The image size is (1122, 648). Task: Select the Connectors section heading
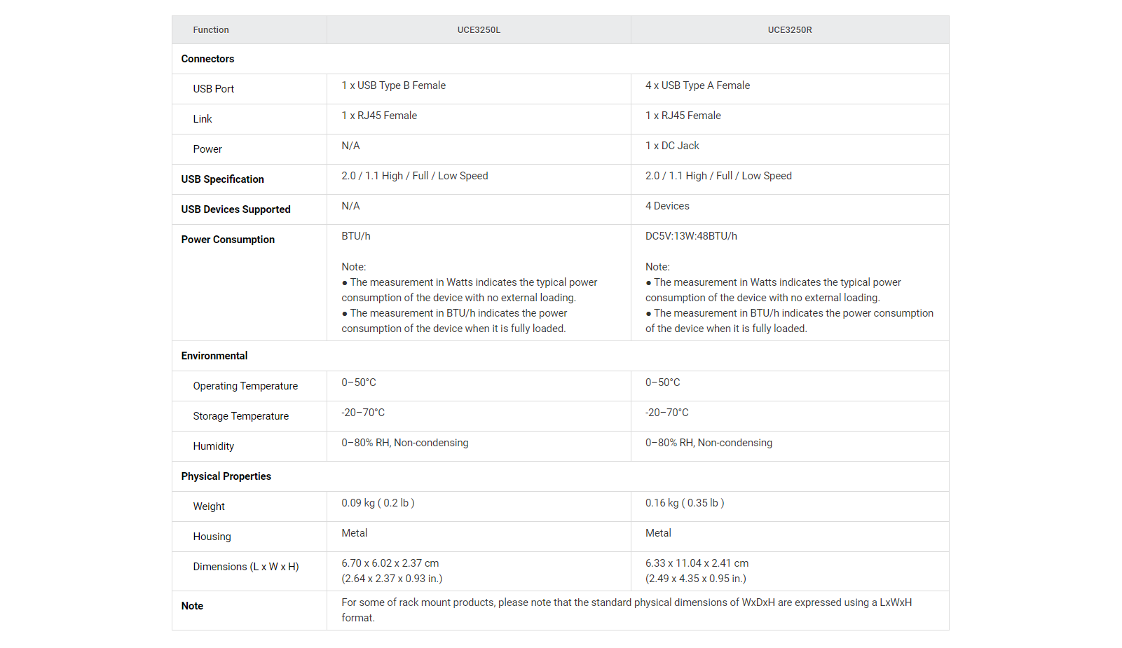point(207,59)
